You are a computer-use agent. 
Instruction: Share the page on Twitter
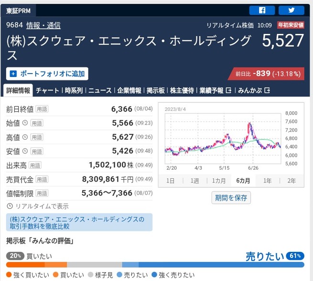tap(291, 10)
